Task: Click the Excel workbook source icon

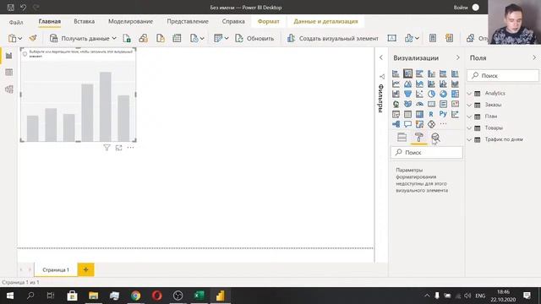Action: coord(127,38)
